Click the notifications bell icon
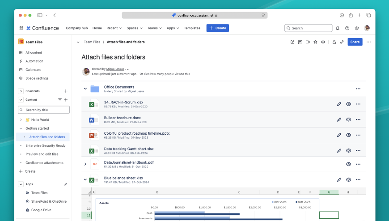The image size is (389, 221). click(x=338, y=28)
